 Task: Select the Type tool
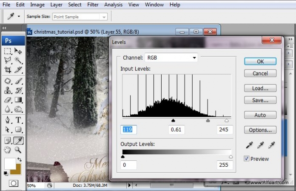(x=18, y=120)
